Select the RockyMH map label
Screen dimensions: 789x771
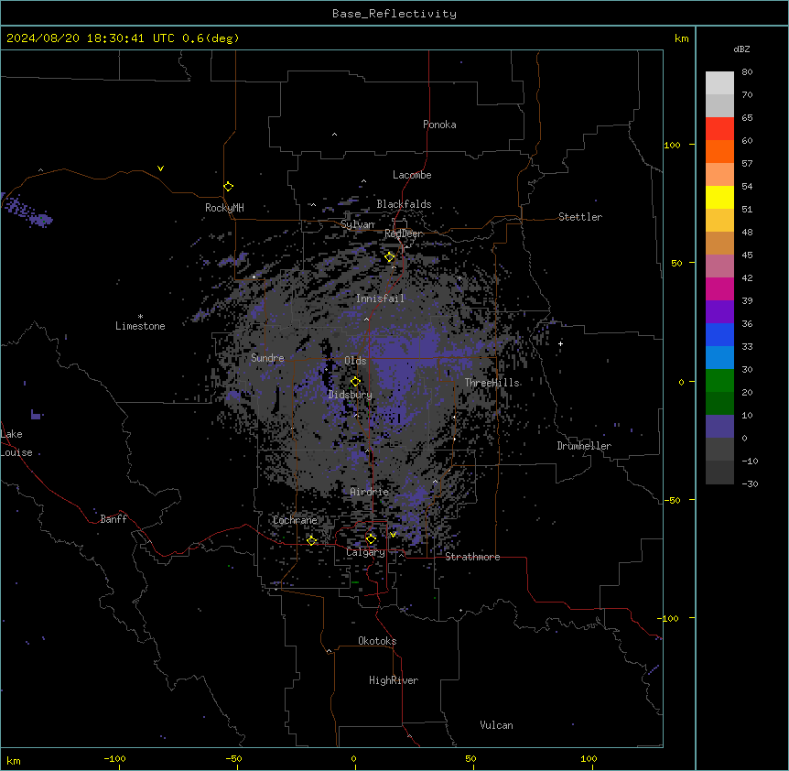click(224, 208)
